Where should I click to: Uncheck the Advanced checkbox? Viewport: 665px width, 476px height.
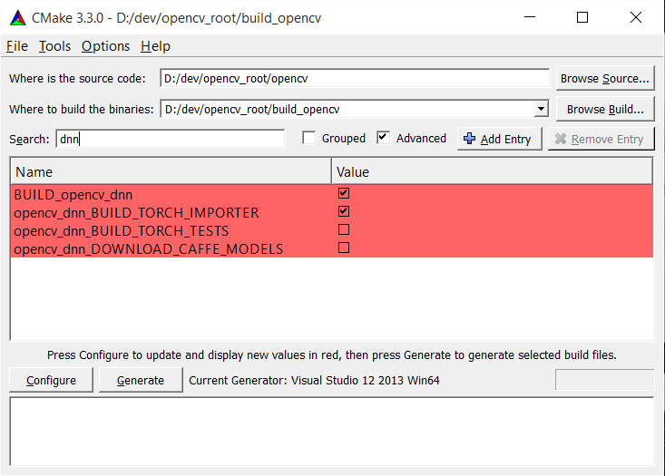383,138
